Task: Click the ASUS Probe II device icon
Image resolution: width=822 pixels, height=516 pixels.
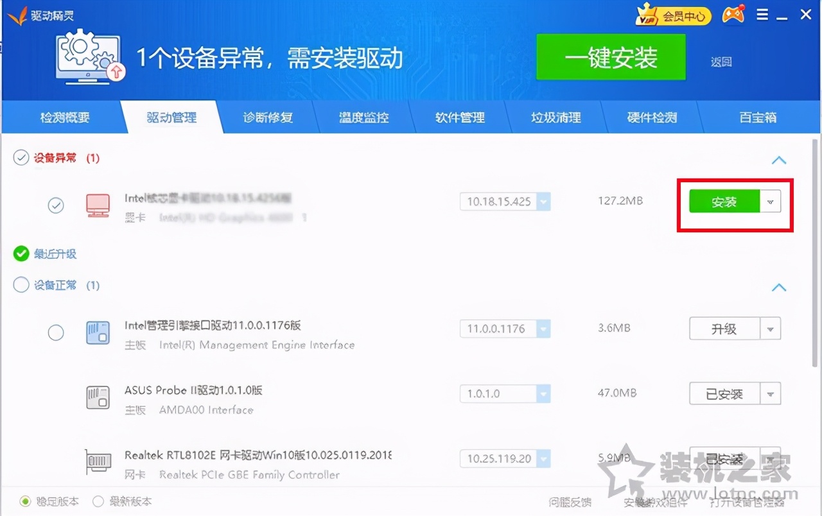Action: point(98,398)
